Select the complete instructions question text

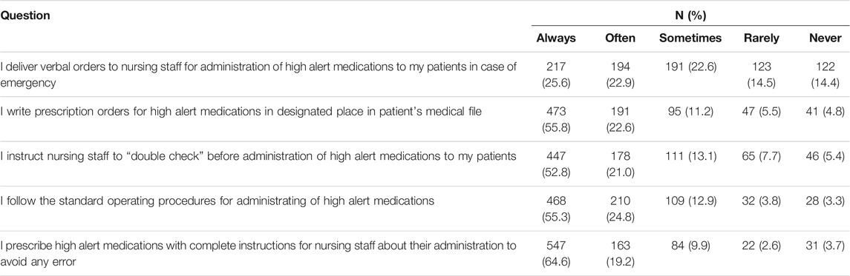coord(259,251)
